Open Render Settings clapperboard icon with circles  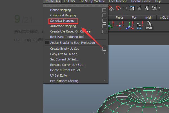(x=155, y=8)
